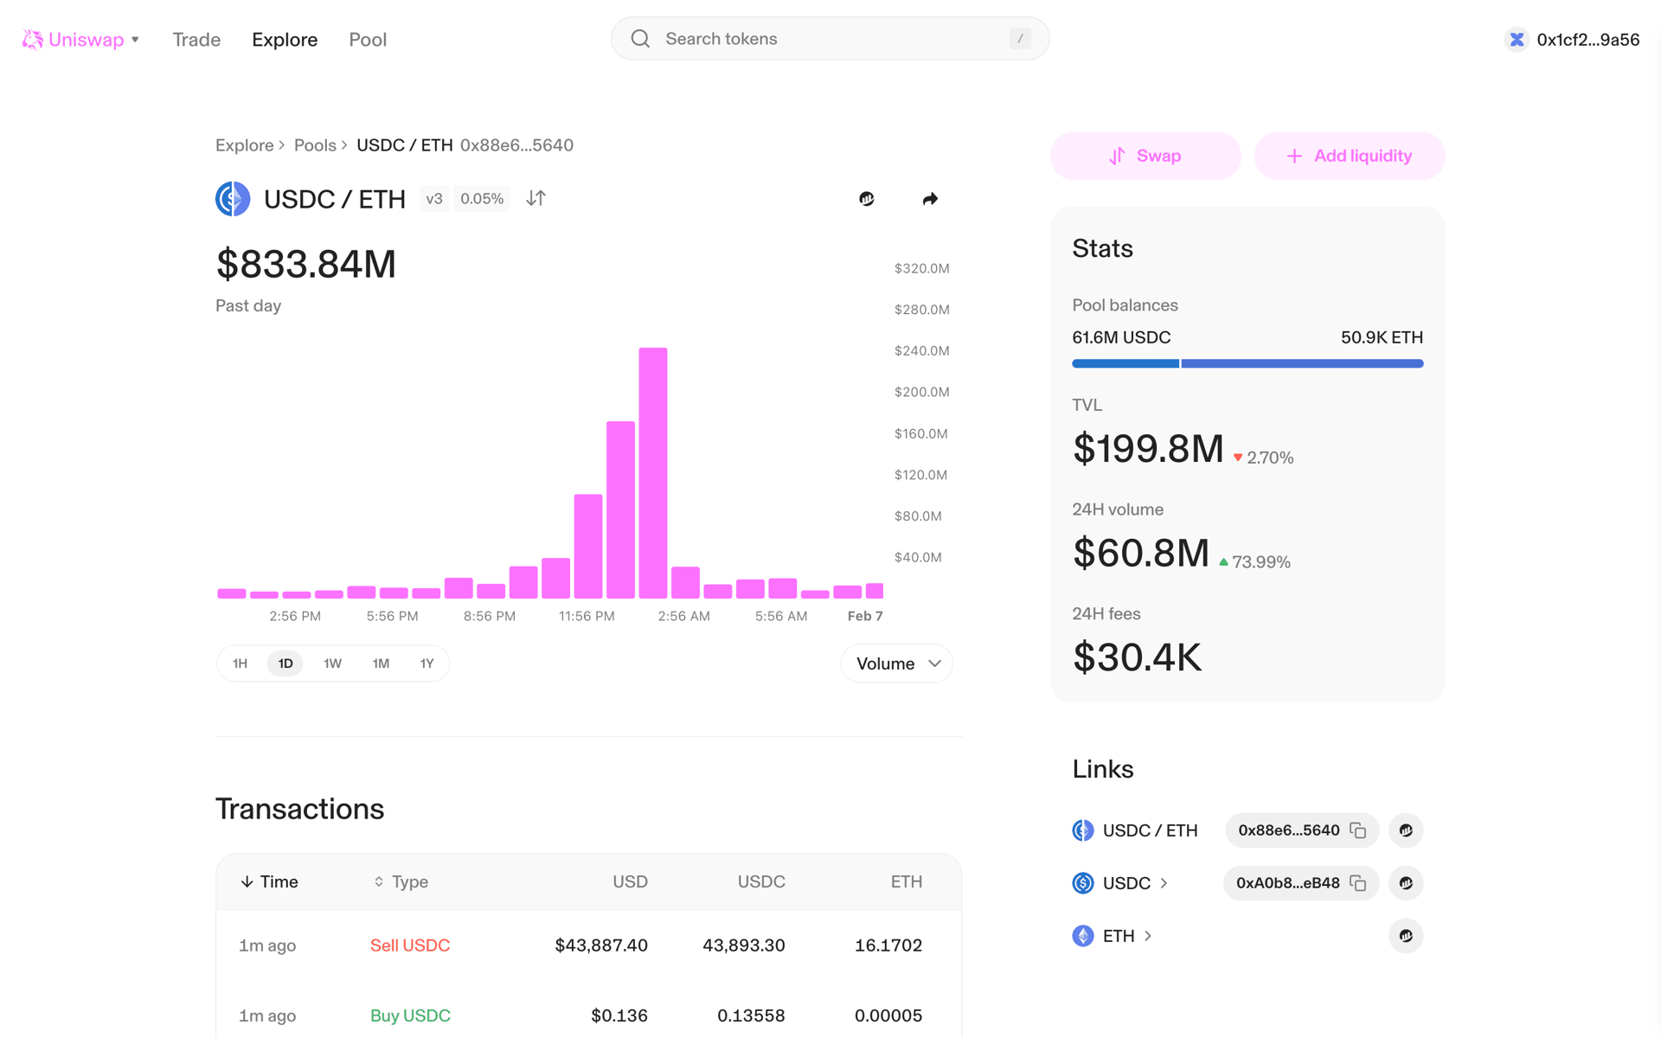Click the tallest volume bar in chart
The height and width of the screenshot is (1038, 1661).
[x=653, y=473]
